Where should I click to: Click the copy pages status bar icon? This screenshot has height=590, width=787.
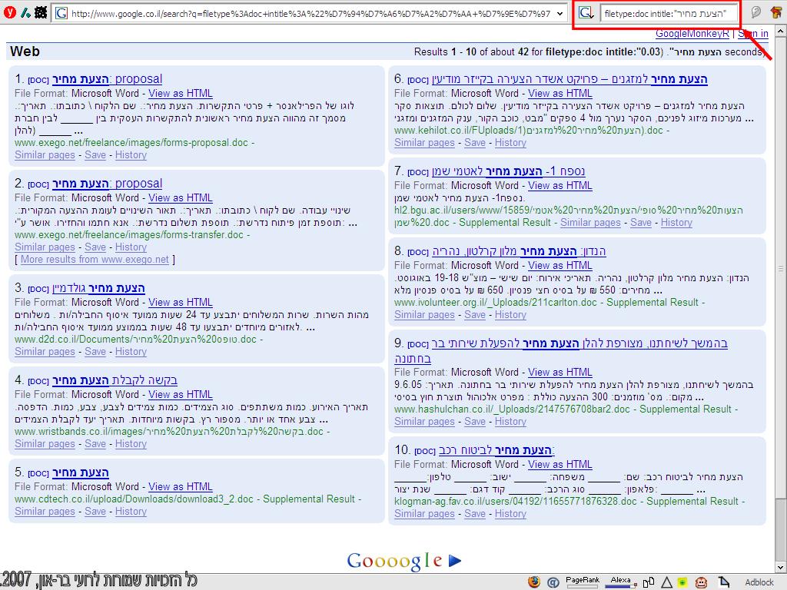(649, 582)
